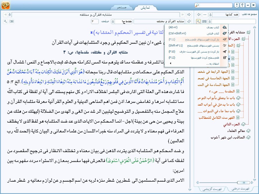Image resolution: width=259 pixels, height=194 pixels.
Task: Click the book icon beside باب ما يتعلق بأبواب التوحيد
Action: click(x=238, y=98)
